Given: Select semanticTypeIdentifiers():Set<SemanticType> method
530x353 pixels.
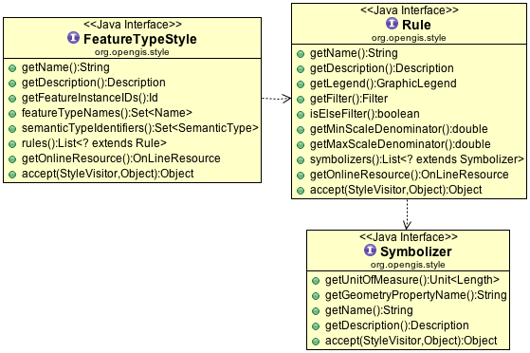Looking at the screenshot, I should [140, 128].
